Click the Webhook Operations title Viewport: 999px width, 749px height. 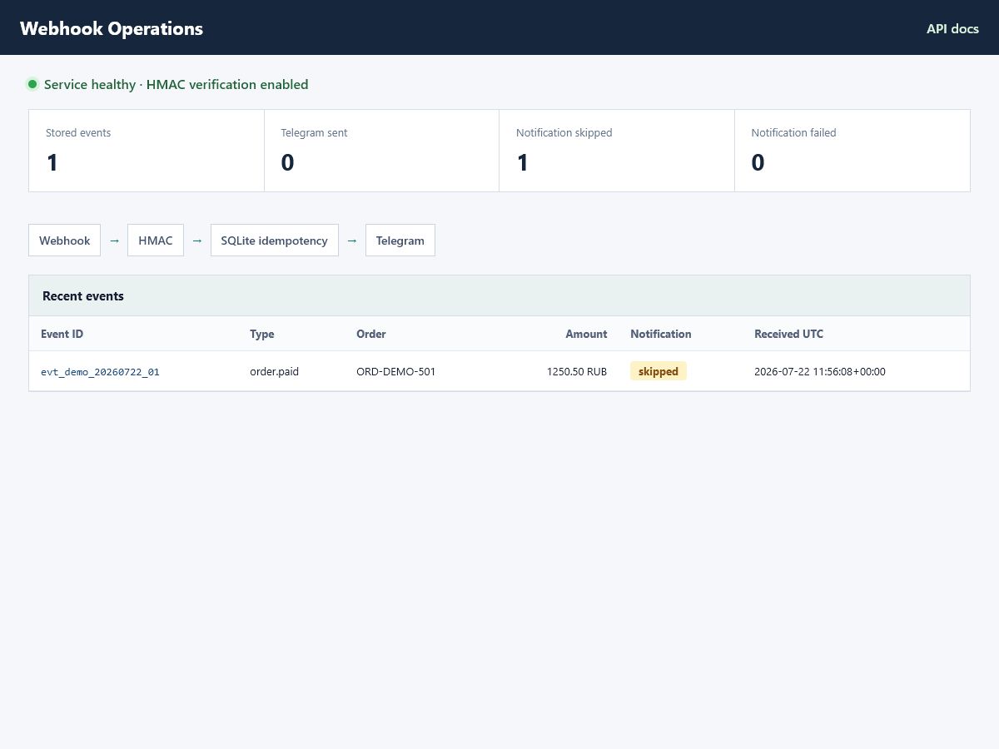click(112, 28)
